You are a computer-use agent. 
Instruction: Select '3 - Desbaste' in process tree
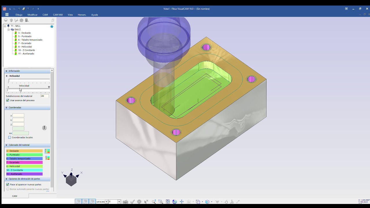(24, 33)
